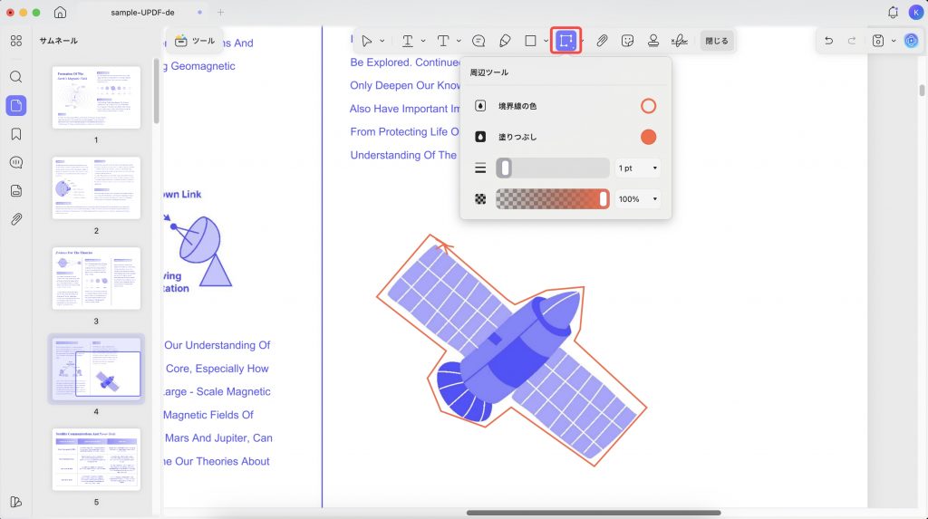This screenshot has width=928, height=519.
Task: Open page 5 thumbnail
Action: [x=96, y=459]
